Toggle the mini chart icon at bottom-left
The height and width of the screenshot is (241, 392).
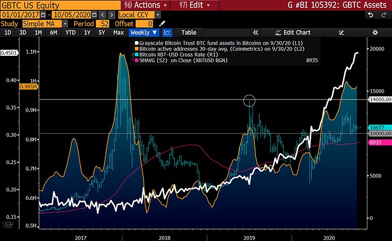pyautogui.click(x=9, y=225)
